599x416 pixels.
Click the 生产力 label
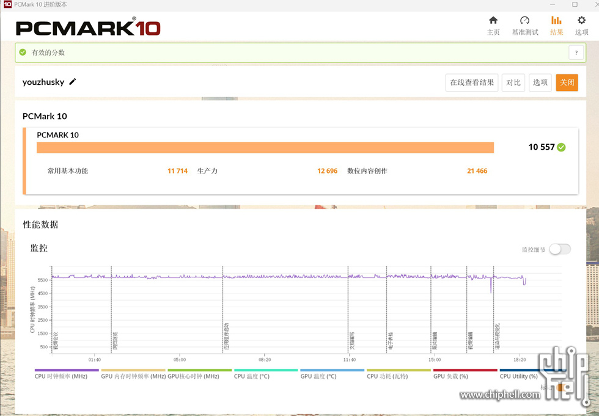click(x=207, y=171)
